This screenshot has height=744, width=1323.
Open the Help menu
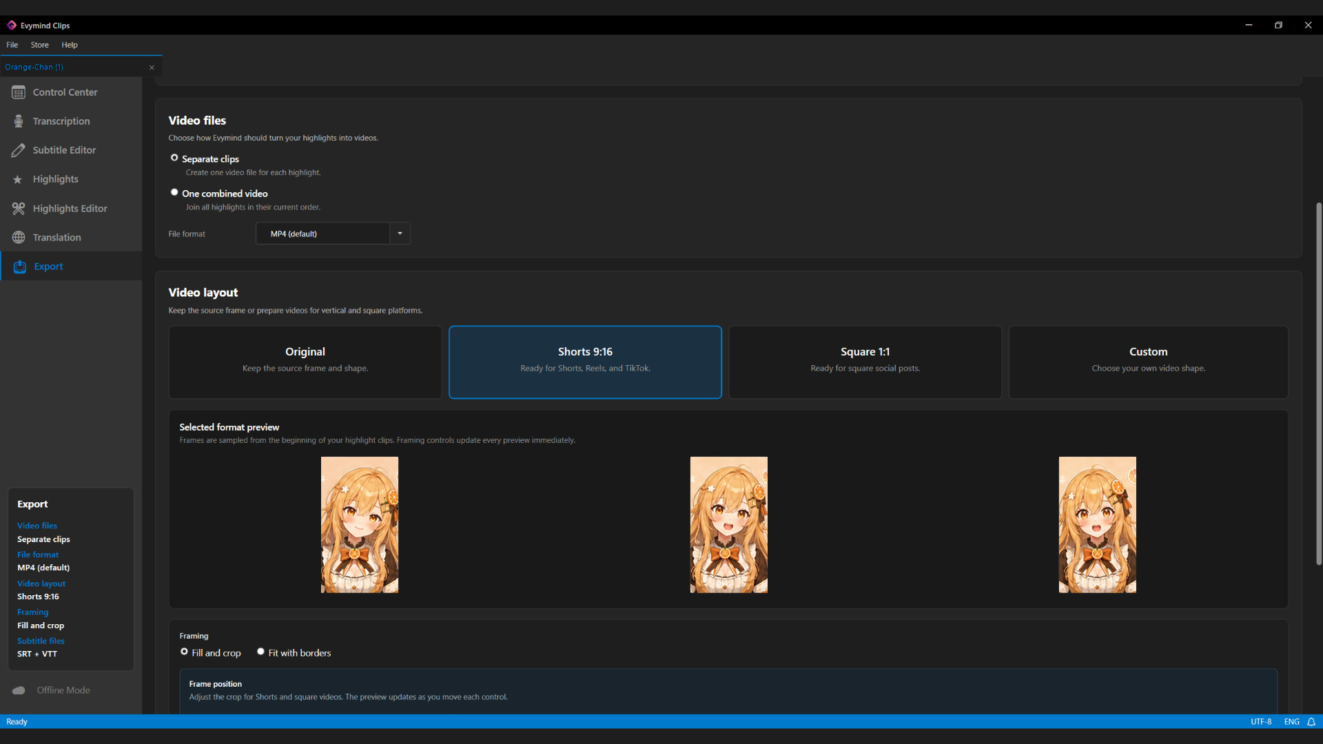point(70,45)
